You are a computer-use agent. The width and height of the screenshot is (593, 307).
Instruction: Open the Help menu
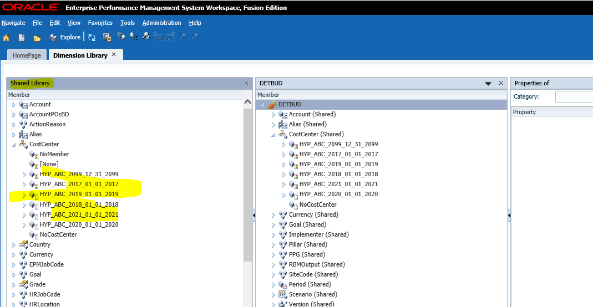point(195,23)
